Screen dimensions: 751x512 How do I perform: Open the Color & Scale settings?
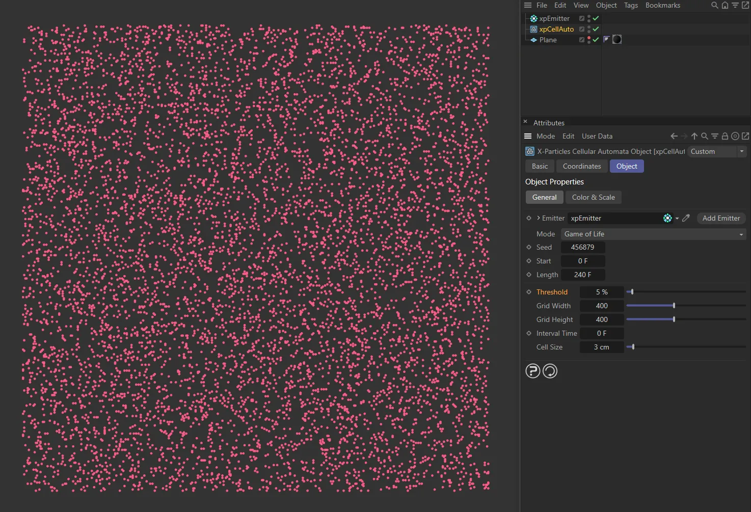(x=593, y=197)
